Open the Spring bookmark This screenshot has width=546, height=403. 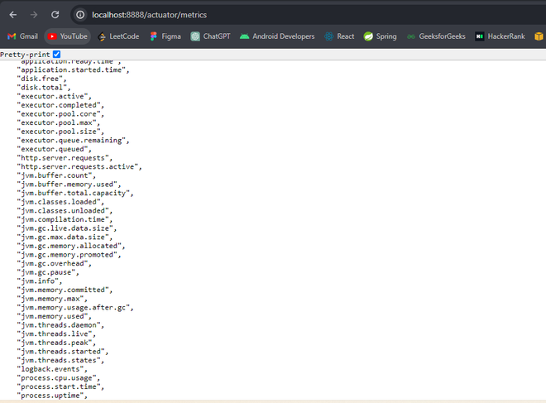(380, 36)
